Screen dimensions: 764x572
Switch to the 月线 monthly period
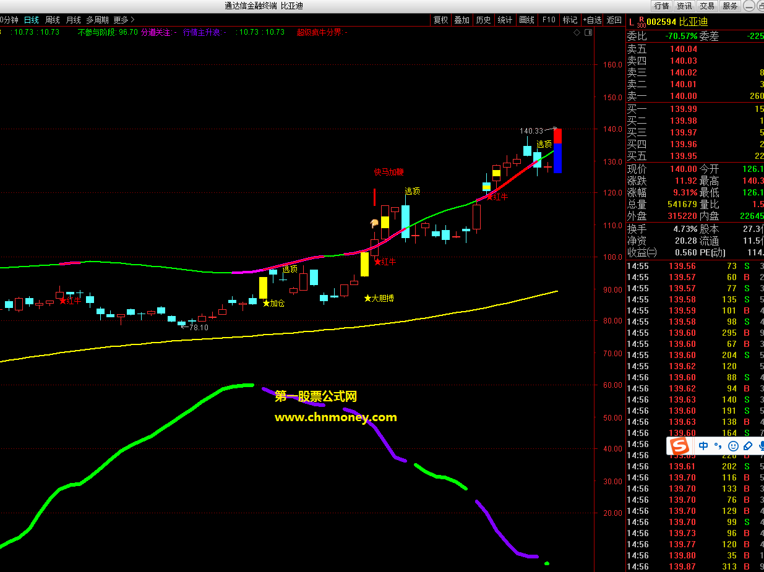[73, 20]
